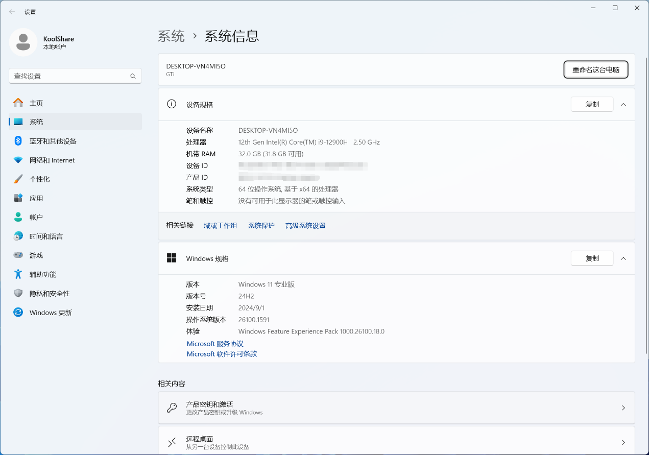Expand 产品密钥和激活 row arrow
649x455 pixels.
point(623,408)
